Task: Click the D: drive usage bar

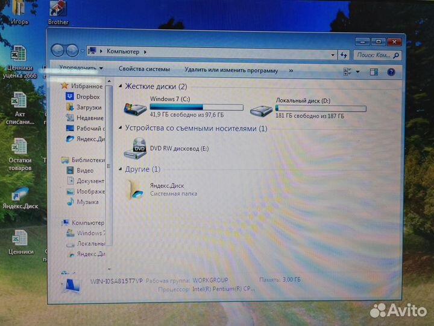Action: coord(321,109)
